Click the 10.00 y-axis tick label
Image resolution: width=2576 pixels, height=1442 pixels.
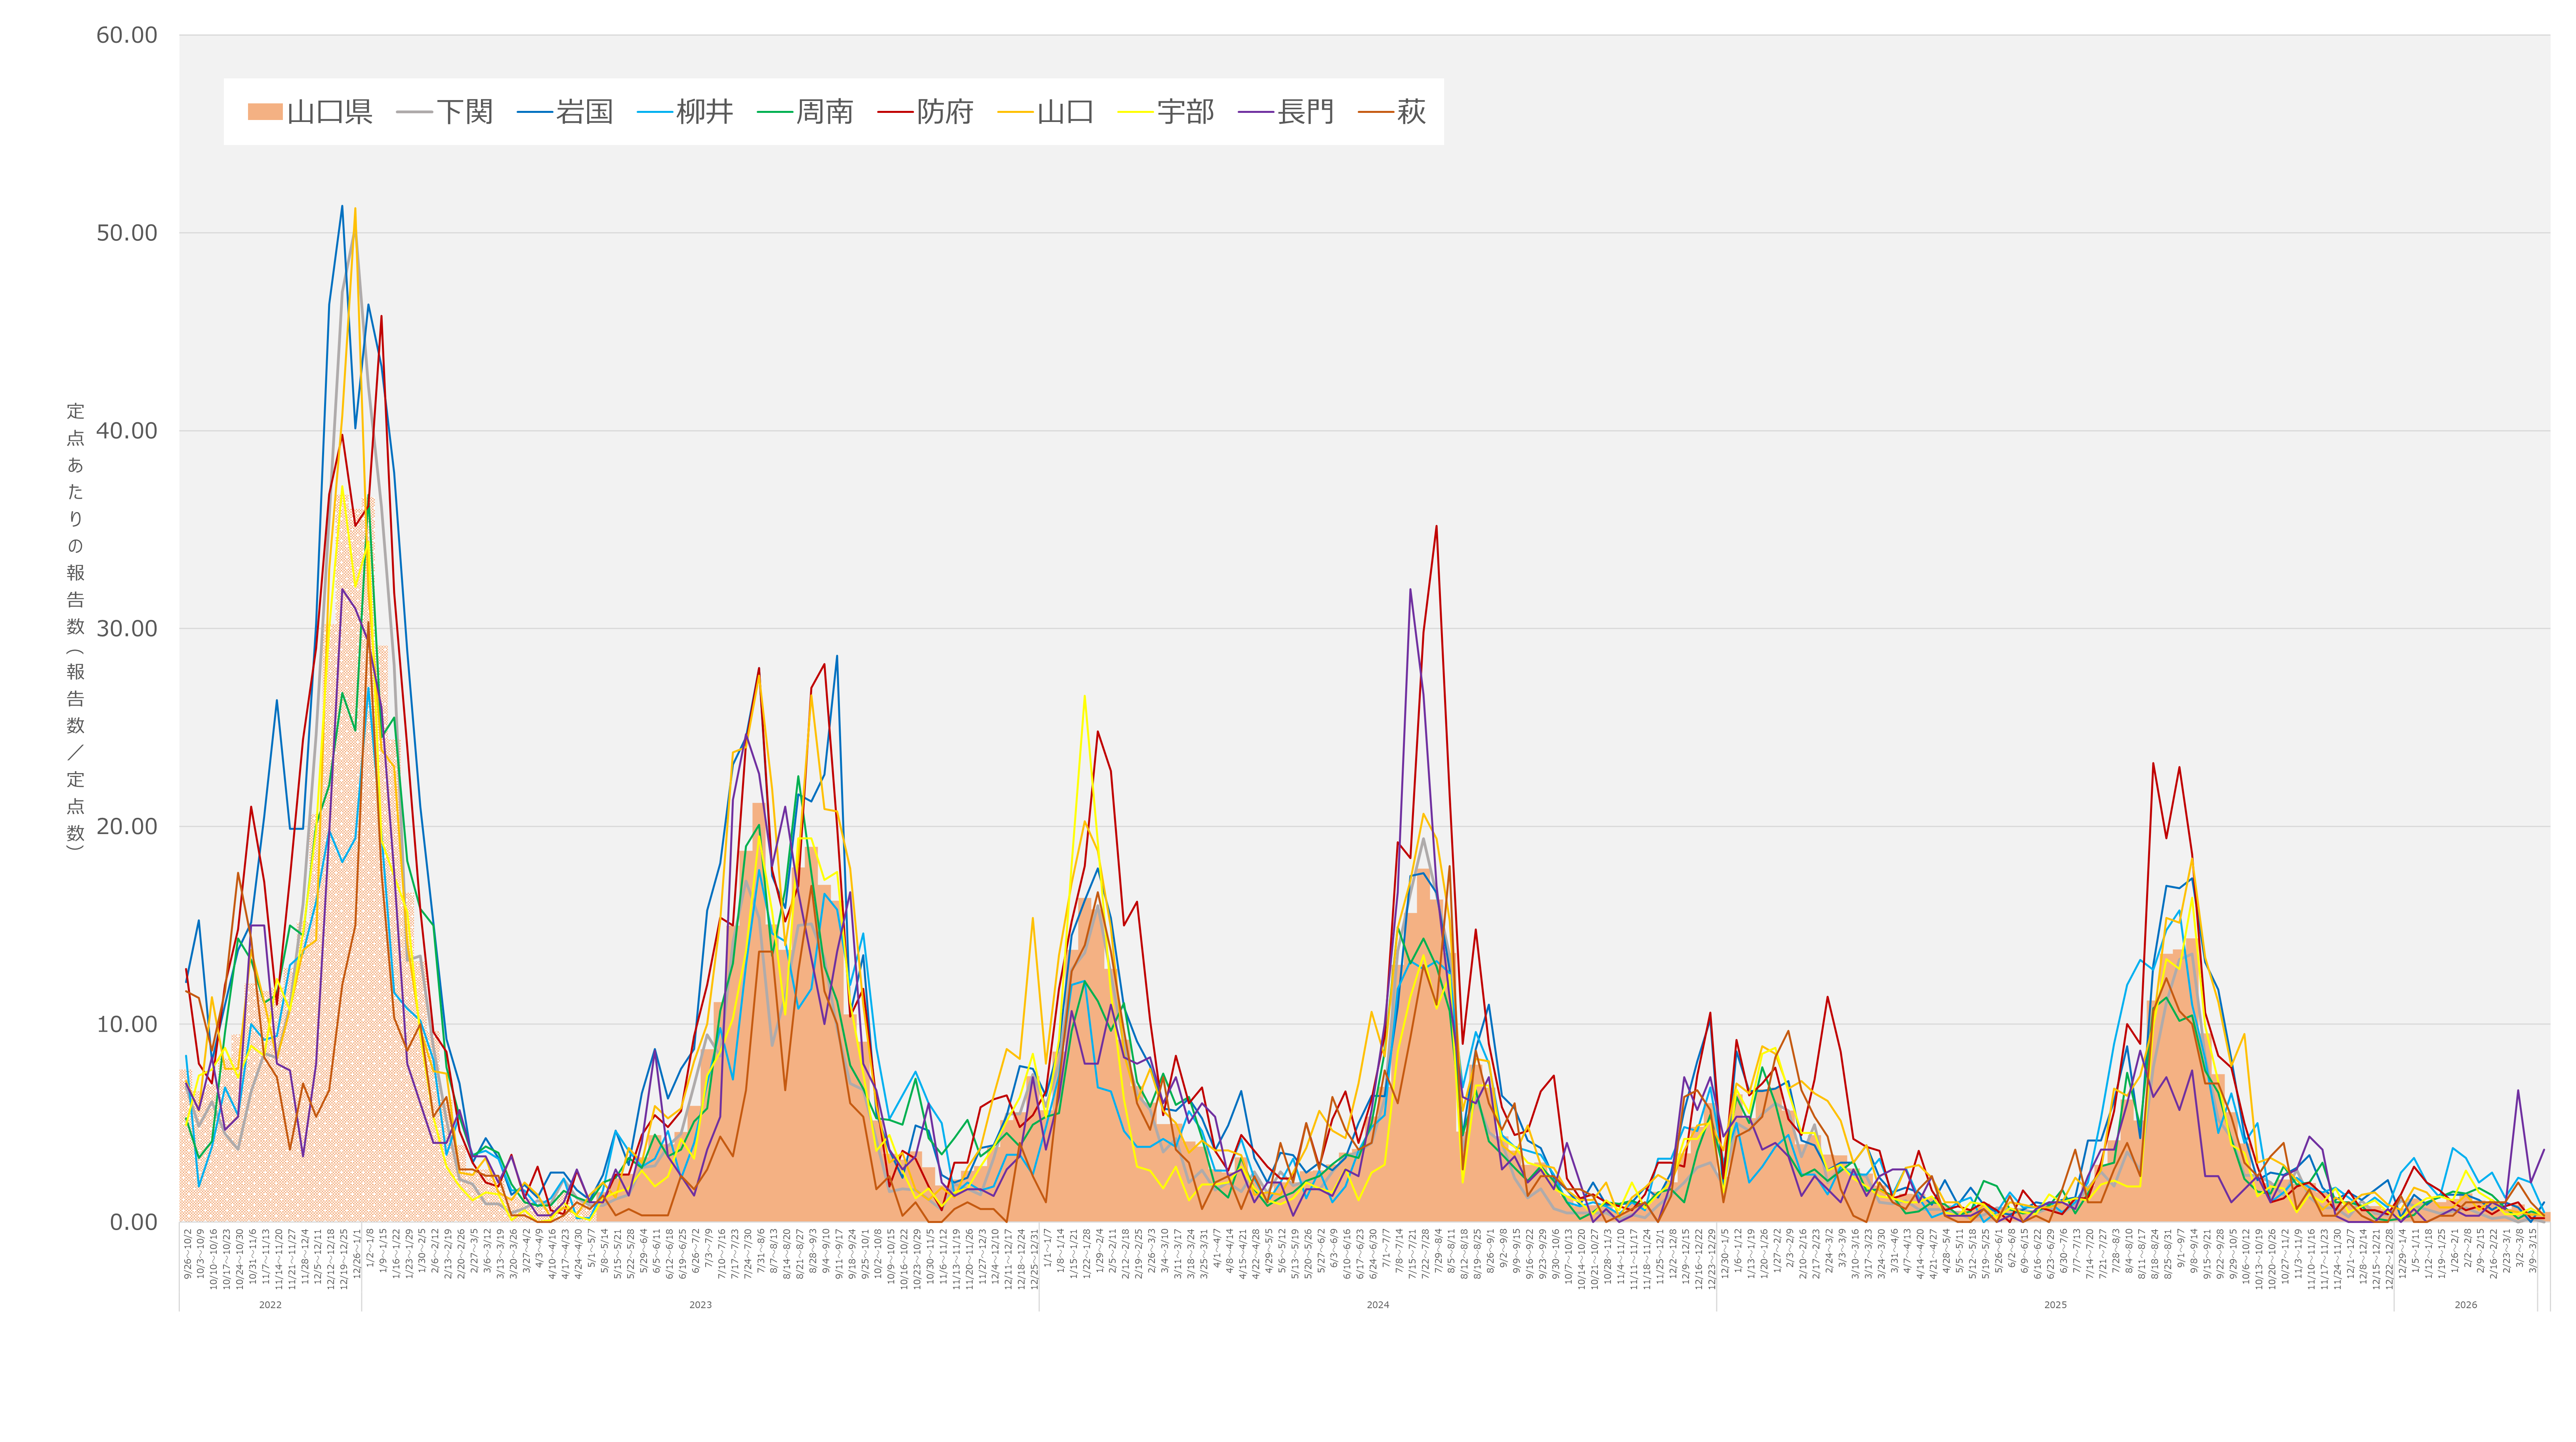[127, 1024]
